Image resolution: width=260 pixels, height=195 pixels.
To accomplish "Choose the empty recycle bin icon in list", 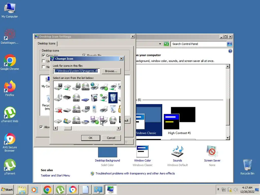I will (x=113, y=109).
